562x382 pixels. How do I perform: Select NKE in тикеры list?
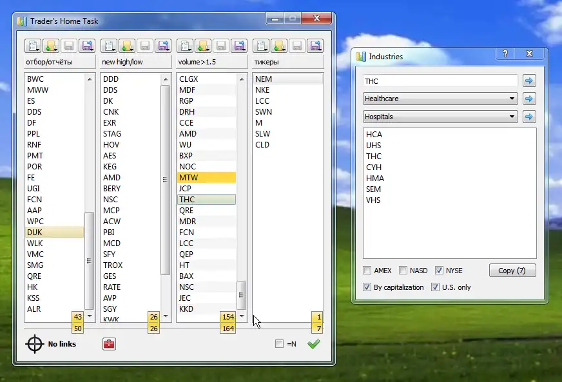point(288,90)
